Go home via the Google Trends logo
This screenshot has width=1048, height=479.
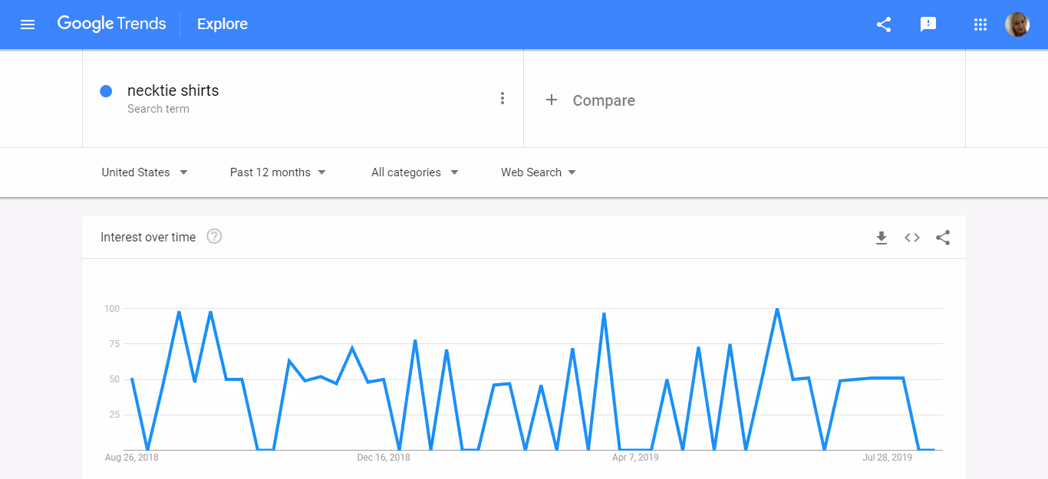coord(111,24)
